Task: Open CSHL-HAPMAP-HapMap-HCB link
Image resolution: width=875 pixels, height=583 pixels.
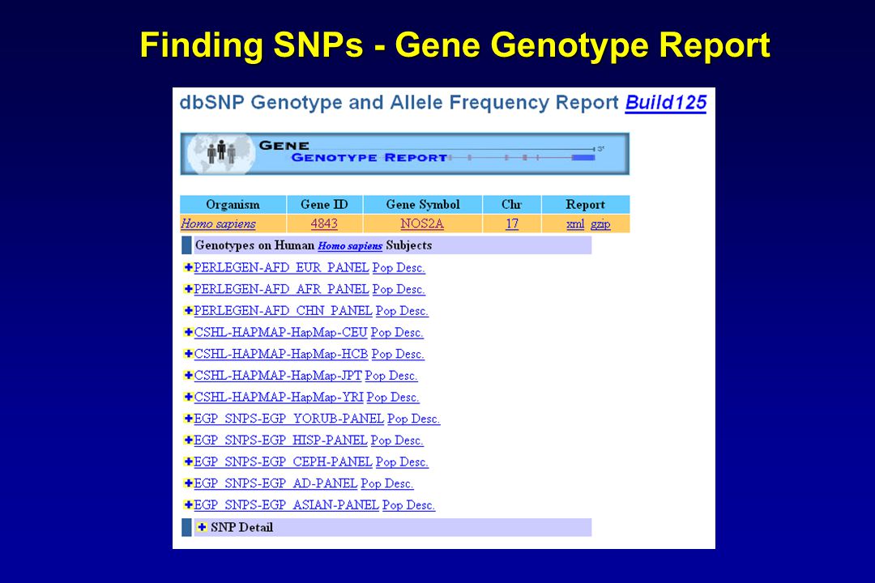Action: pyautogui.click(x=280, y=355)
